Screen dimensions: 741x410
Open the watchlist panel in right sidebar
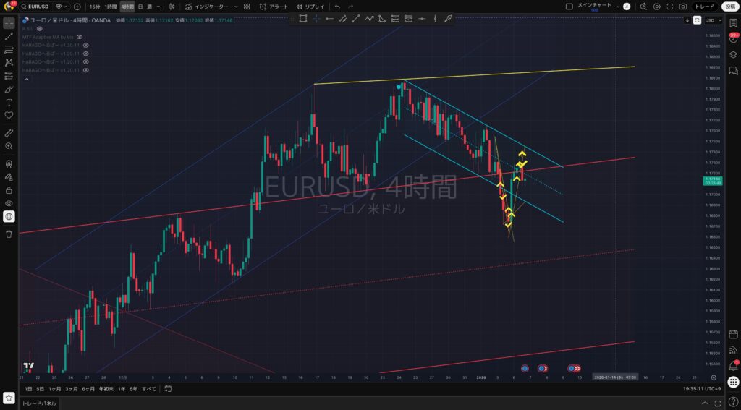pyautogui.click(x=733, y=23)
